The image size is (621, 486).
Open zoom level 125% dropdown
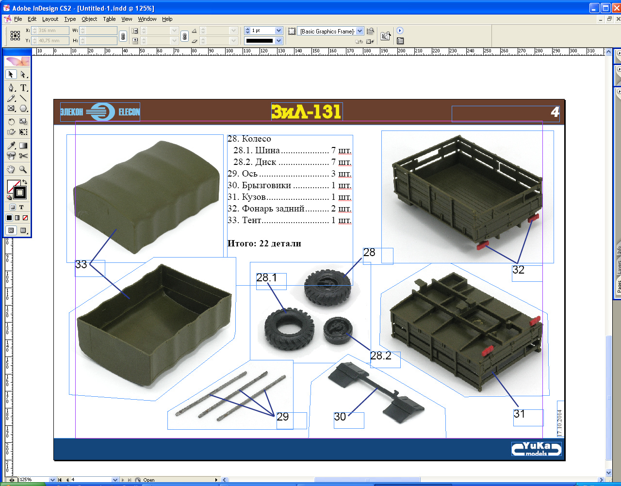click(x=52, y=480)
